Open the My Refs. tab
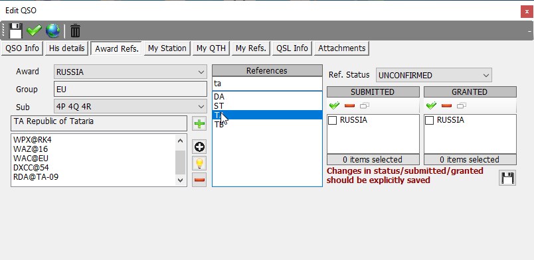The width and height of the screenshot is (534, 260). tap(251, 48)
